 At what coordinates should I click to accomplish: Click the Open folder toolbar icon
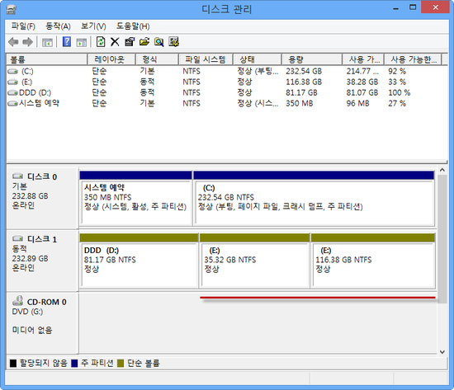(x=144, y=42)
